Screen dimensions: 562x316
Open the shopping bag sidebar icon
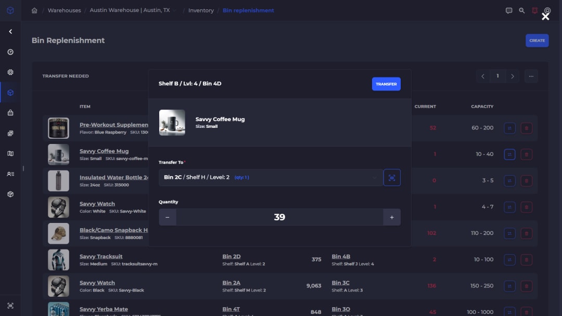tap(10, 113)
